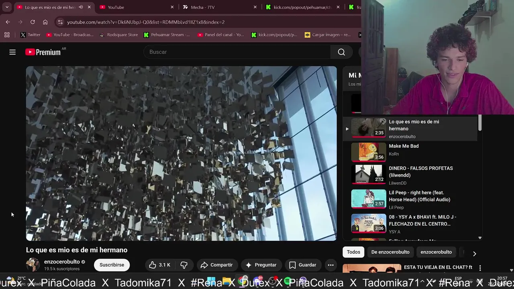Switch to the Mecha - 7TV tab
This screenshot has width=514, height=289.
tap(219, 7)
